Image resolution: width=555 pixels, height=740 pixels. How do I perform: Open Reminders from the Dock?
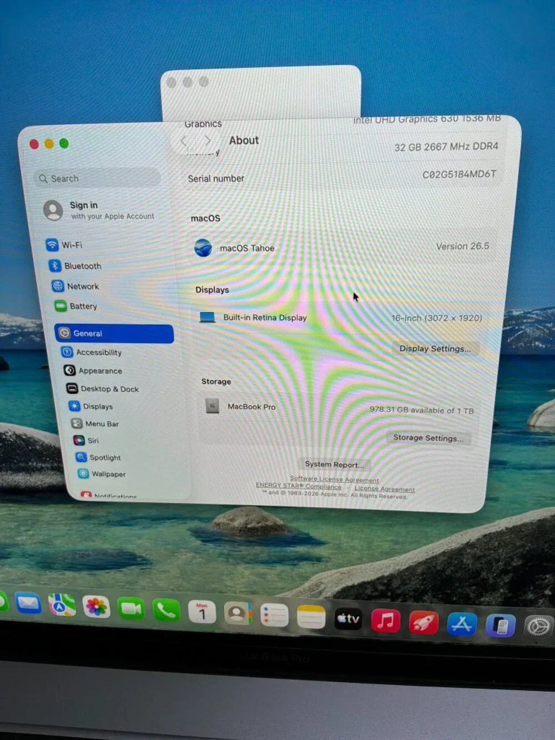tap(274, 616)
